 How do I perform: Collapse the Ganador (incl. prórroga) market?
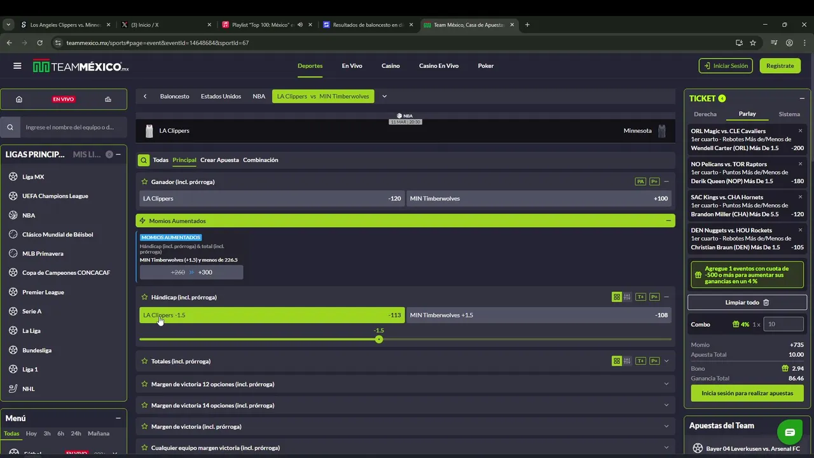(666, 182)
